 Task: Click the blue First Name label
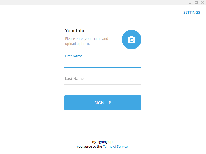[73, 56]
